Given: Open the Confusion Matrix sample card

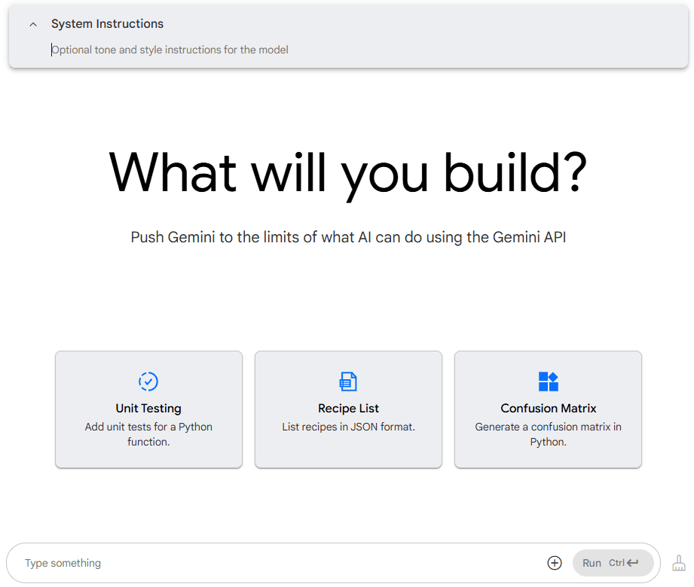Looking at the screenshot, I should click(x=548, y=409).
